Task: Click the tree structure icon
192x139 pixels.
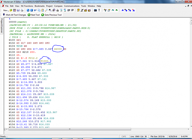Action: click(105, 10)
